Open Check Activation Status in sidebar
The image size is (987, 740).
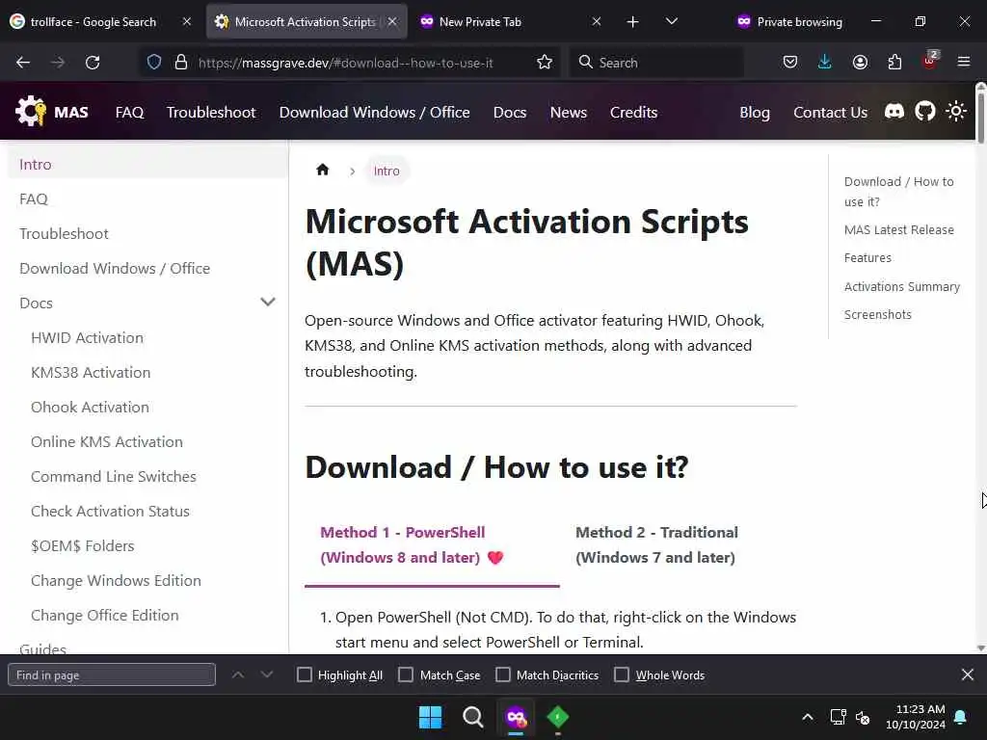[110, 511]
